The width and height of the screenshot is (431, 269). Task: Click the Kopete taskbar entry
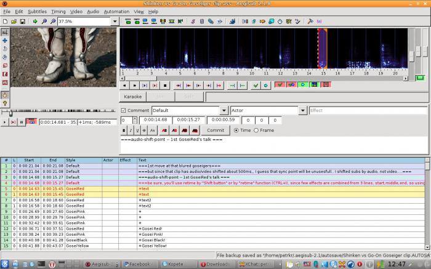click(177, 264)
